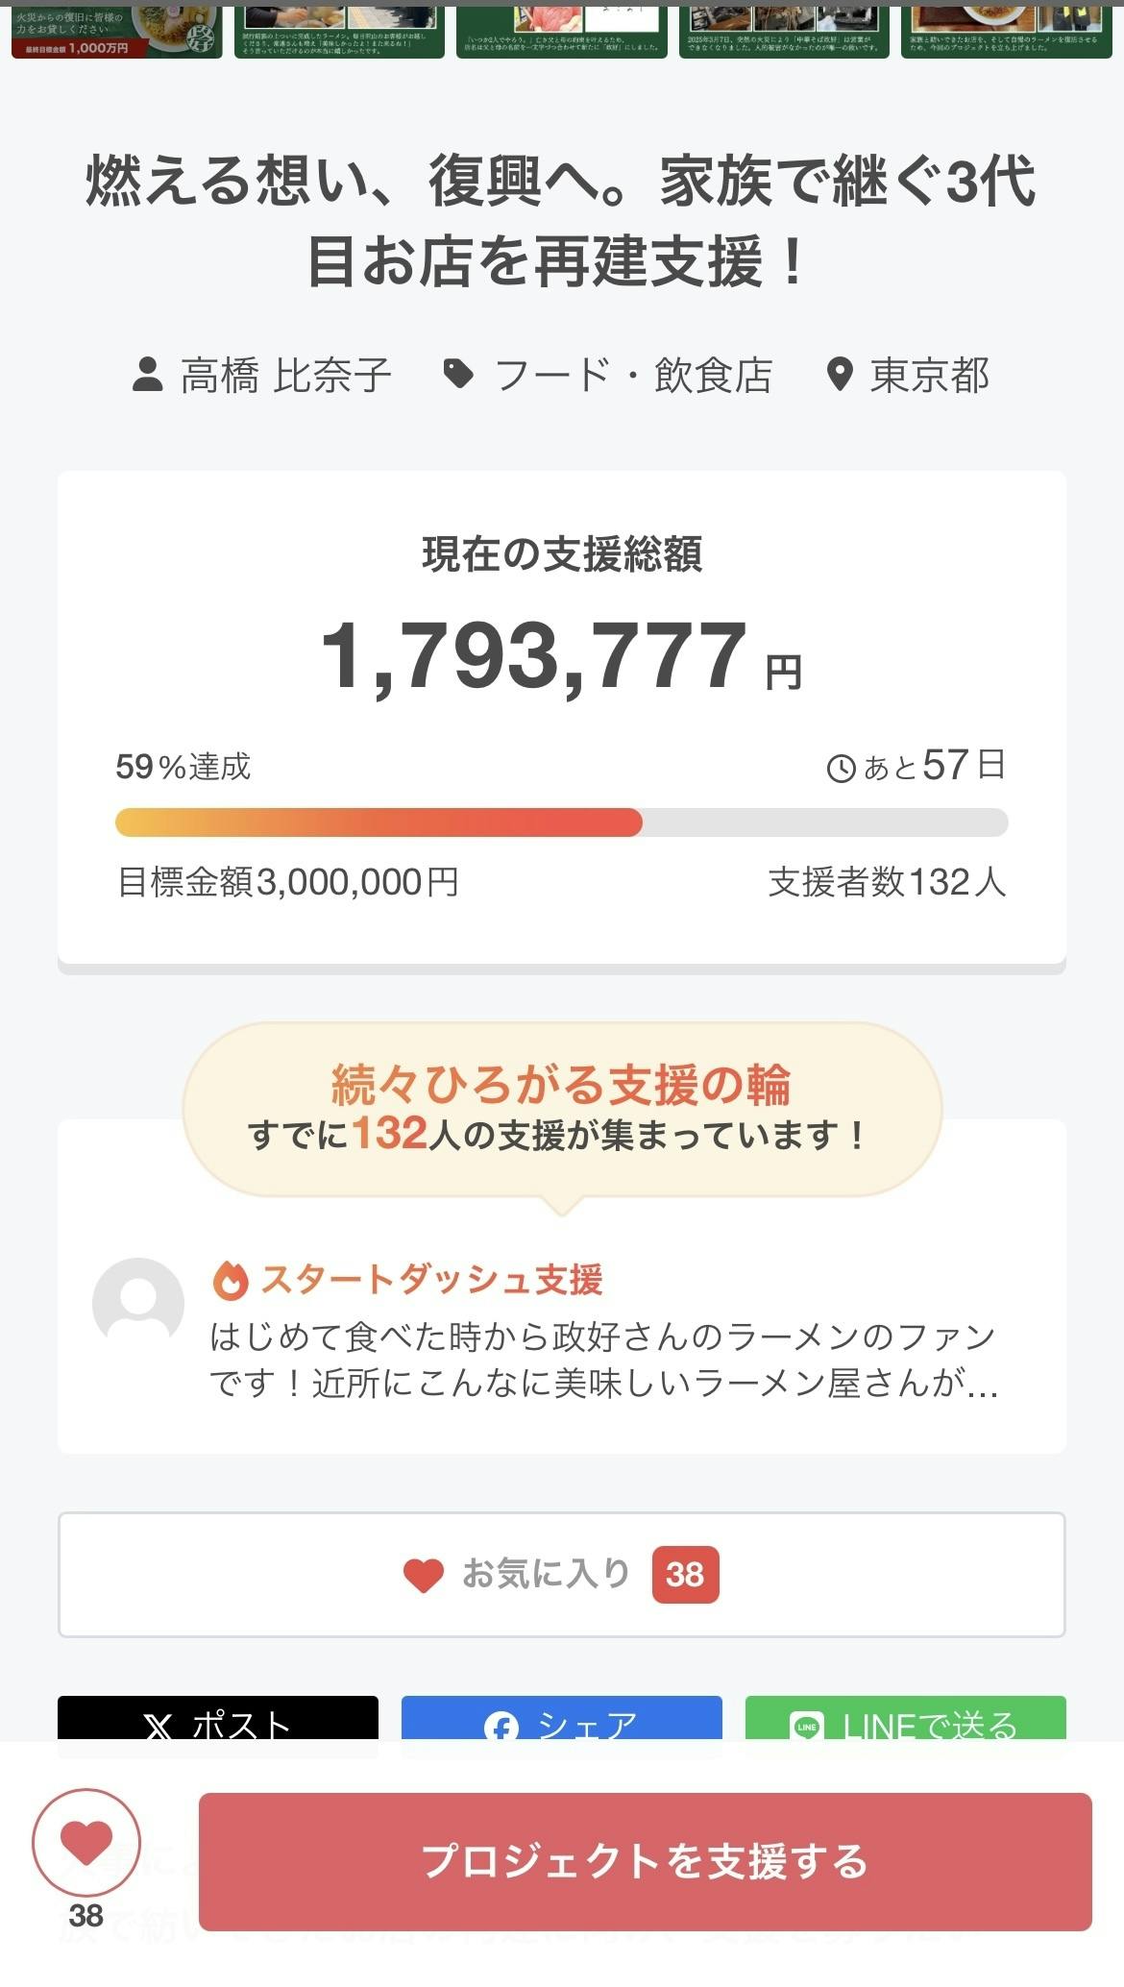Click the X logo on the ポスト button
The height and width of the screenshot is (1987, 1124).
pos(159,1728)
